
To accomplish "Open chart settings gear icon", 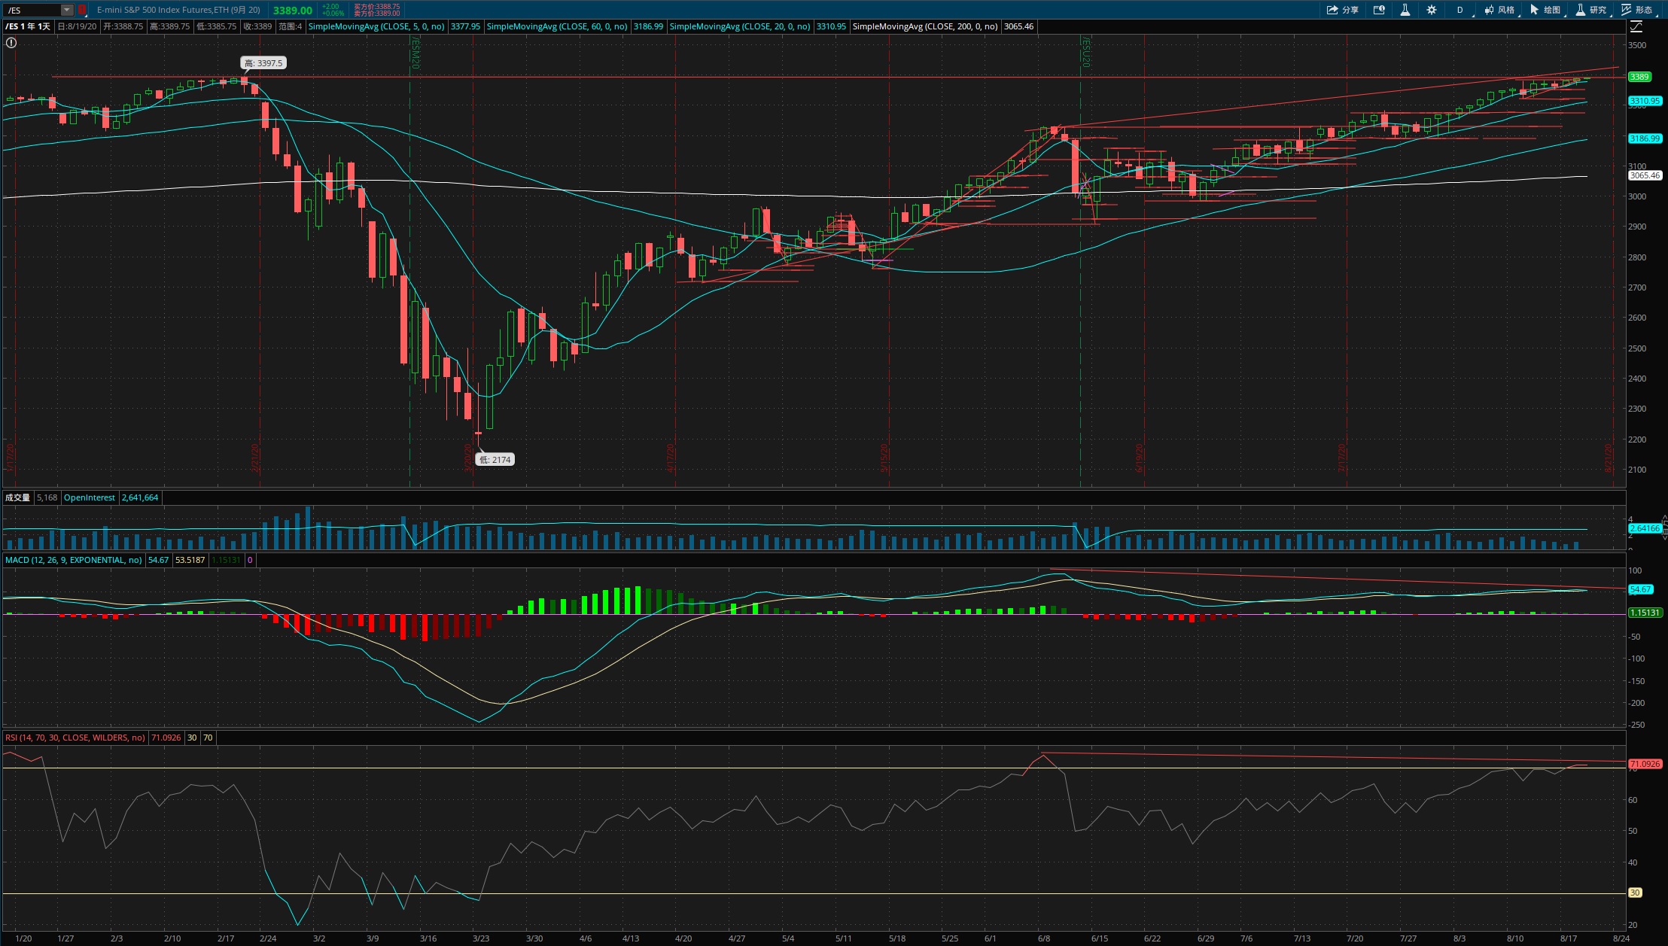I will tap(1432, 10).
